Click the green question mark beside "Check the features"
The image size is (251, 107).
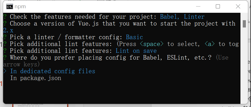tap(5, 17)
